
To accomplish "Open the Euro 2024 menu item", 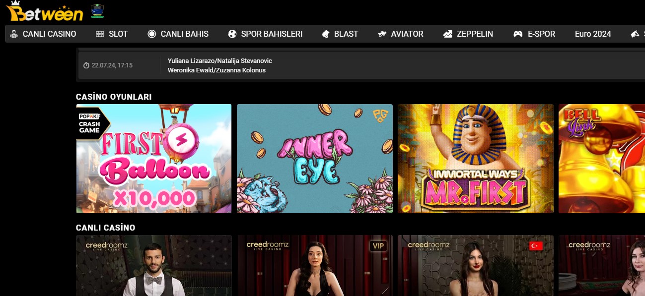I will coord(593,34).
